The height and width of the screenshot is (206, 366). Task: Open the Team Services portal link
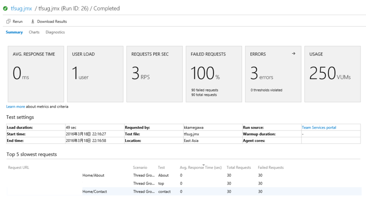pyautogui.click(x=319, y=127)
